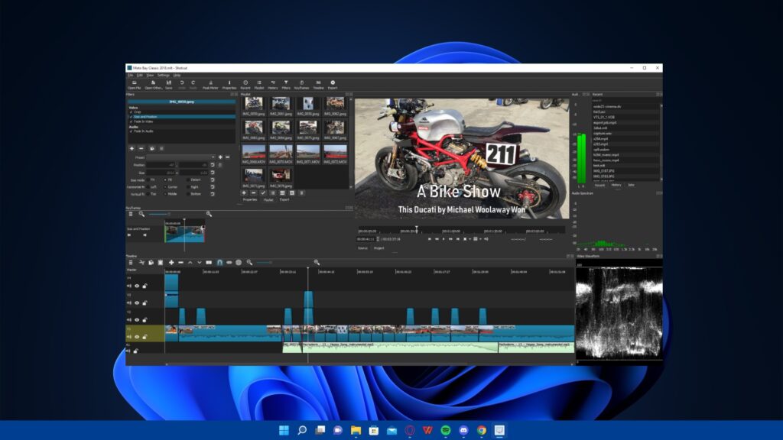
Task: Select the Fill size mode radio button
Action: coord(165,180)
